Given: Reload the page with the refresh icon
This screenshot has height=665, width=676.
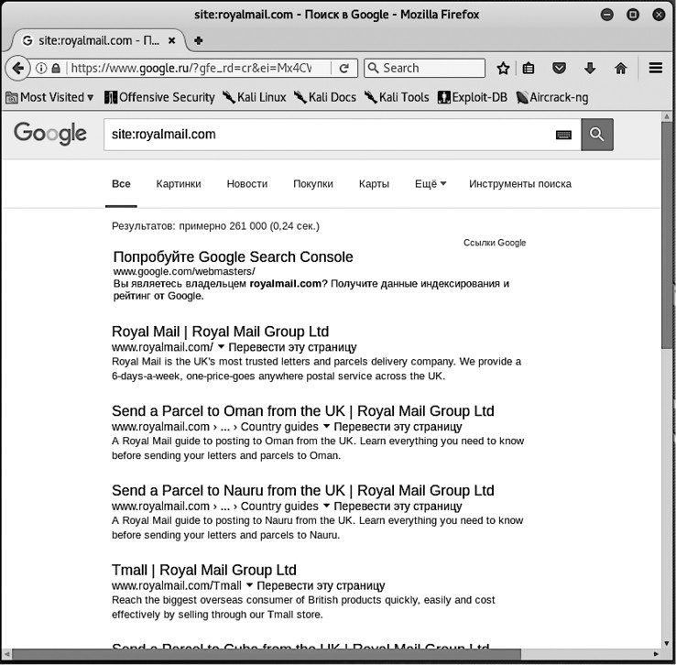Looking at the screenshot, I should coord(344,68).
